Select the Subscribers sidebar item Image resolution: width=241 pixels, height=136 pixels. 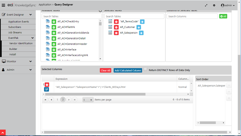15,27
